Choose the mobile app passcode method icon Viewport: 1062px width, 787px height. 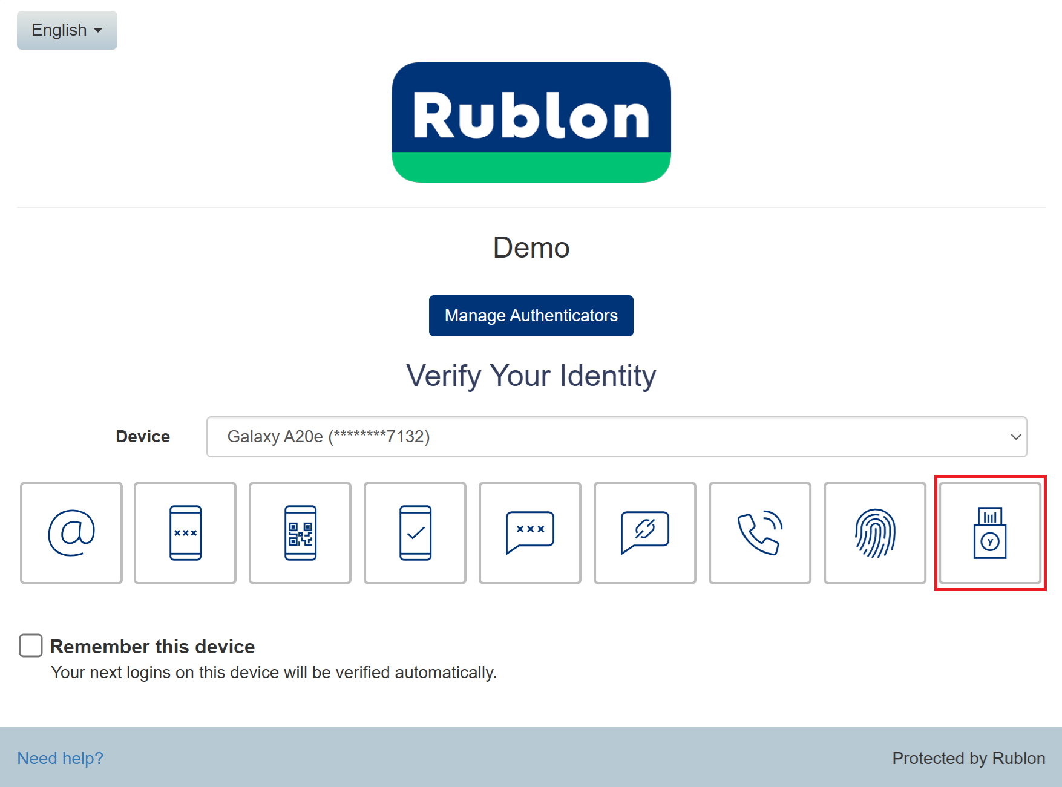click(x=185, y=533)
